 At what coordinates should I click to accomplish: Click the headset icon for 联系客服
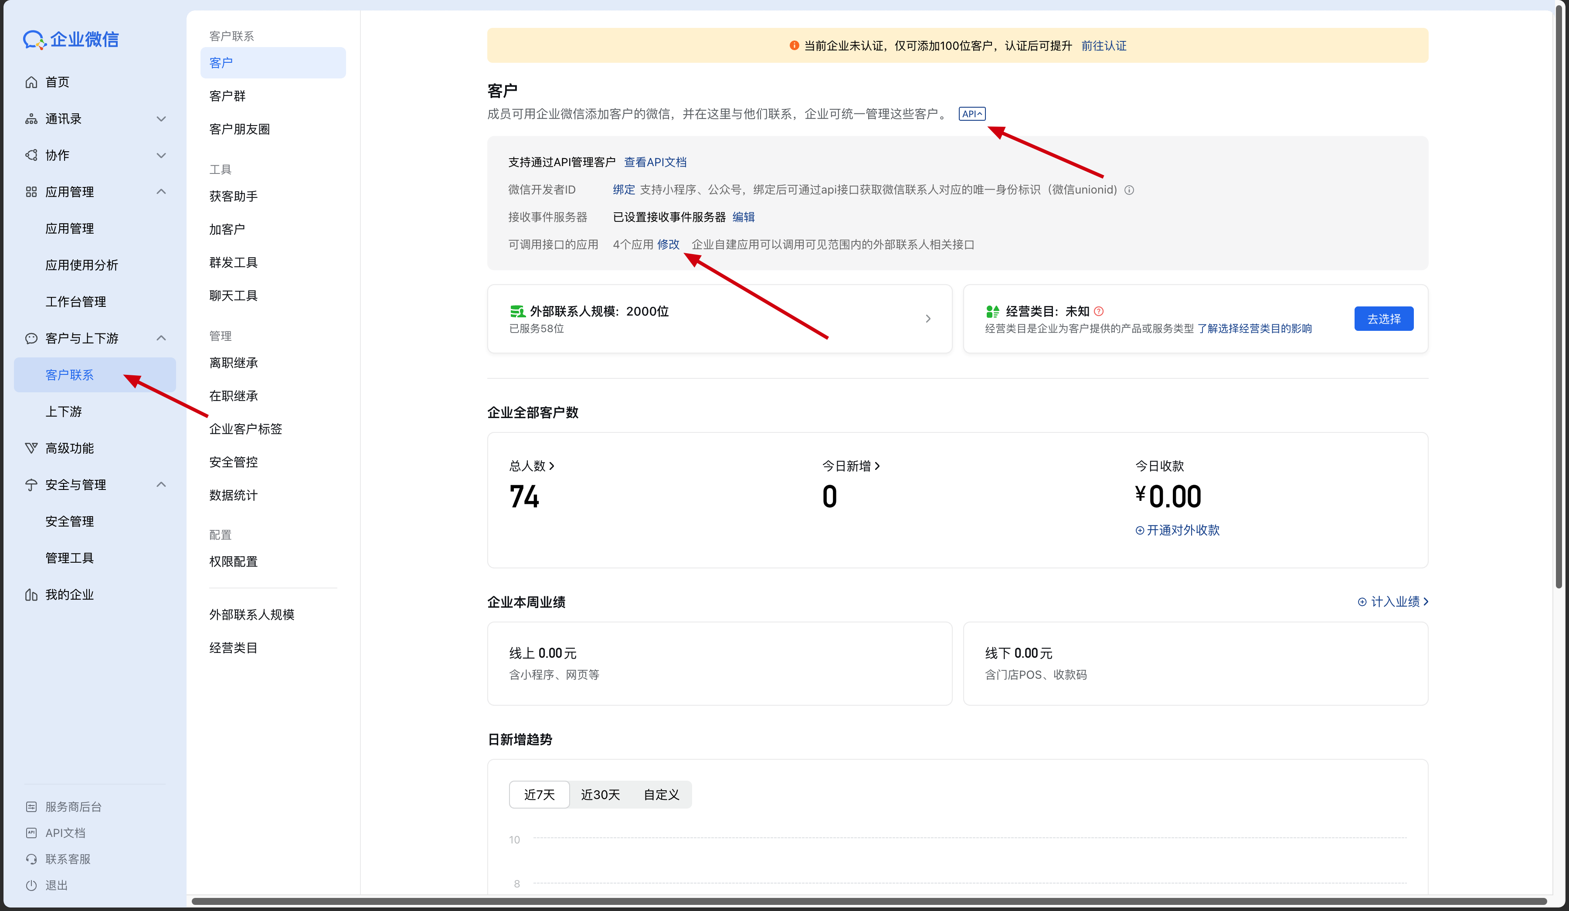31,859
